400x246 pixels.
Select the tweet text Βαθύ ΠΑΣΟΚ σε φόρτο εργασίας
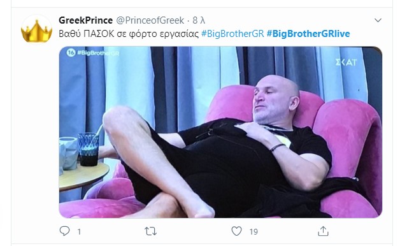(129, 34)
